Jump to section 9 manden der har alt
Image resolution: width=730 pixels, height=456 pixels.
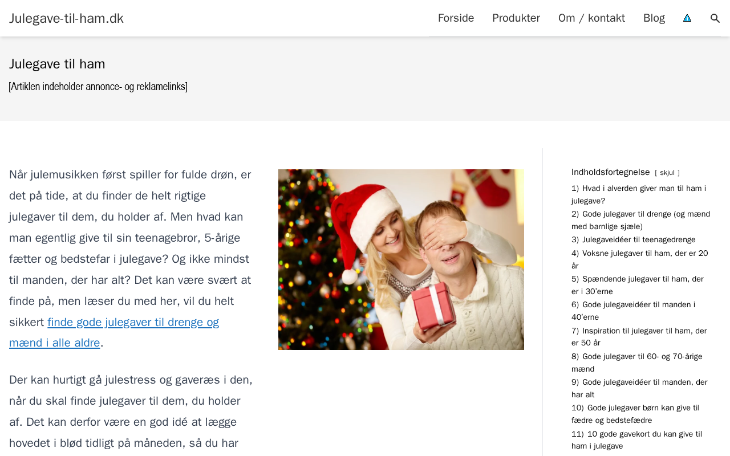639,388
